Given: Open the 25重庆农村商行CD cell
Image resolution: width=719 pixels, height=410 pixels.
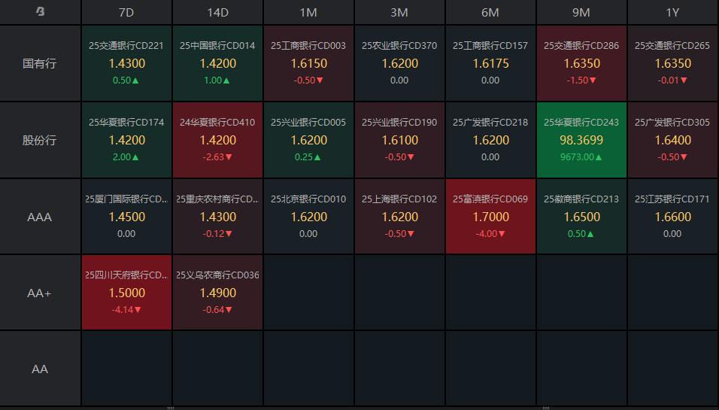Looking at the screenshot, I should pos(218,217).
